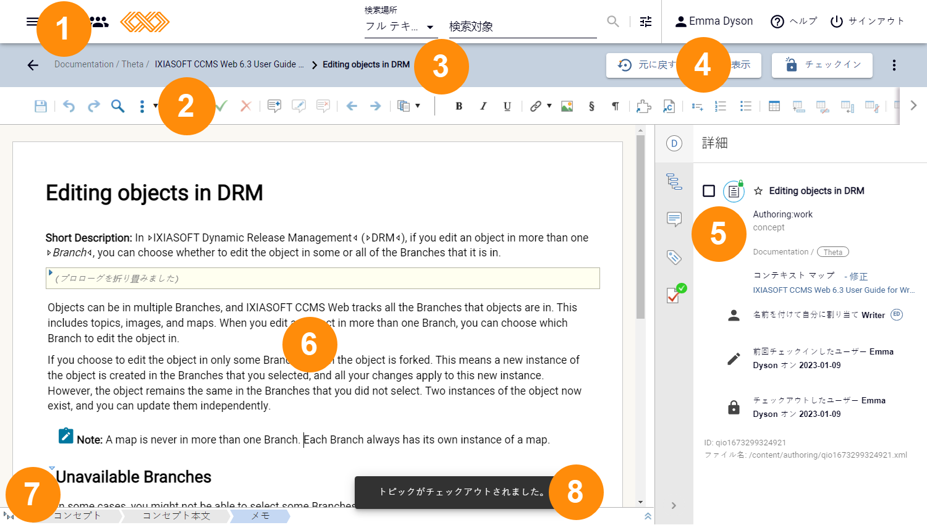Viewport: 927px width, 525px height.
Task: Click the editor vertical scrollbar thumb
Action: [640, 227]
